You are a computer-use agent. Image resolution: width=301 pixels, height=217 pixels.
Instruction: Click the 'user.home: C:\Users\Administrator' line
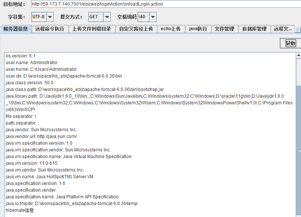(41, 69)
